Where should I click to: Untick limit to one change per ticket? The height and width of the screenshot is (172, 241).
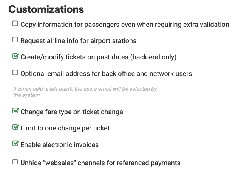point(15,127)
